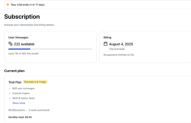Expand plan features with Show more
The image size is (191, 123).
coord(19,103)
